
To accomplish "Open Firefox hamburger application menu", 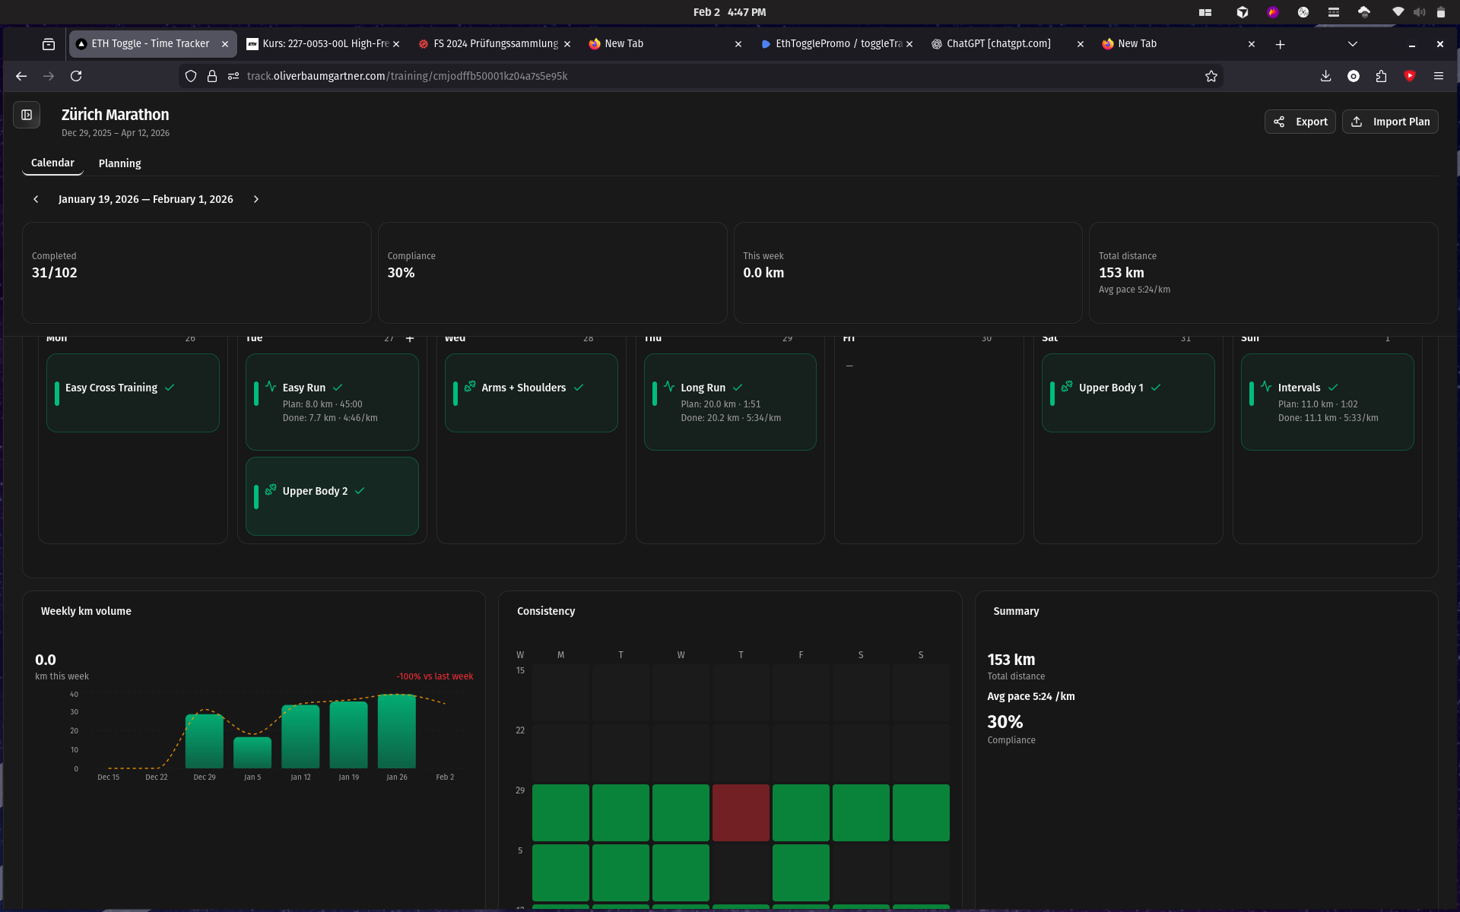I will (1438, 76).
